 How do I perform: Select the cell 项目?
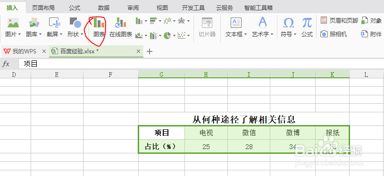[162, 133]
